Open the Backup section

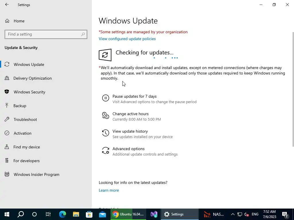tap(46, 106)
